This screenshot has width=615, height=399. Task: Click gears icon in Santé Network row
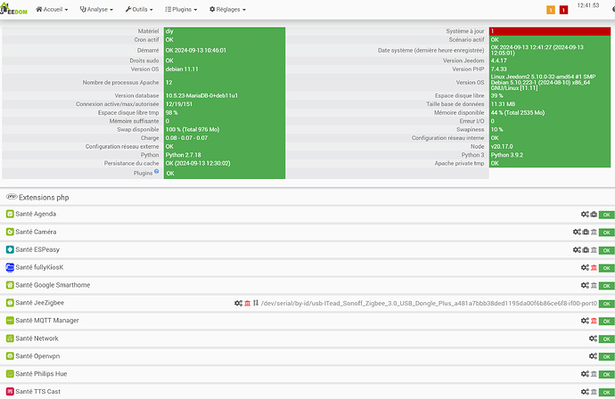tap(593, 338)
